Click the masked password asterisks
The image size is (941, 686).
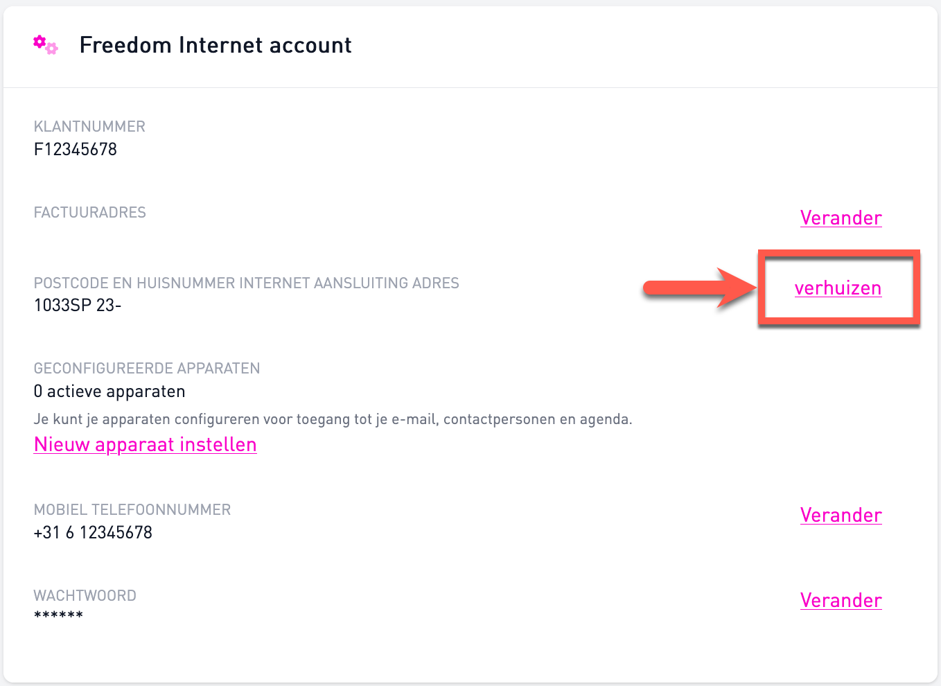tap(58, 615)
